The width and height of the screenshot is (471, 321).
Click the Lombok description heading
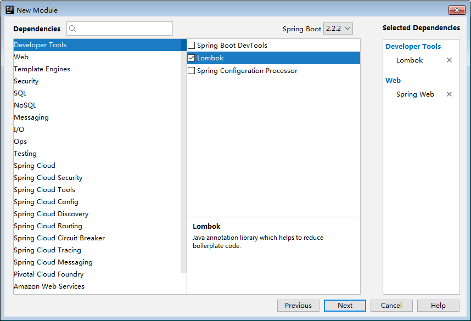click(x=206, y=226)
